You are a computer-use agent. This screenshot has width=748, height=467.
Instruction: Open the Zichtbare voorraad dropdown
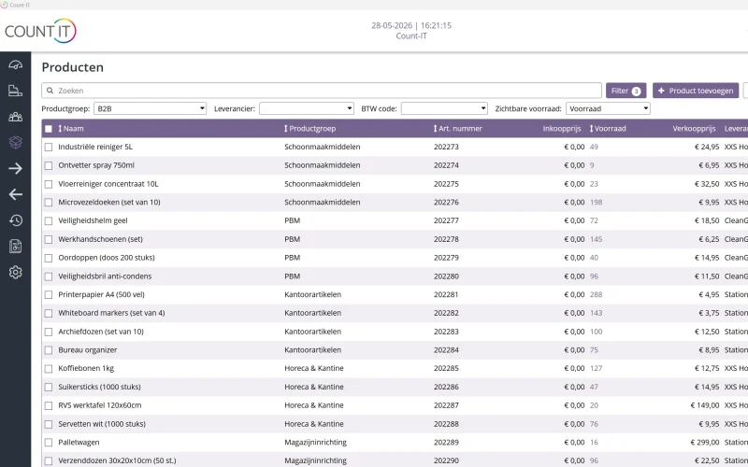tap(608, 108)
